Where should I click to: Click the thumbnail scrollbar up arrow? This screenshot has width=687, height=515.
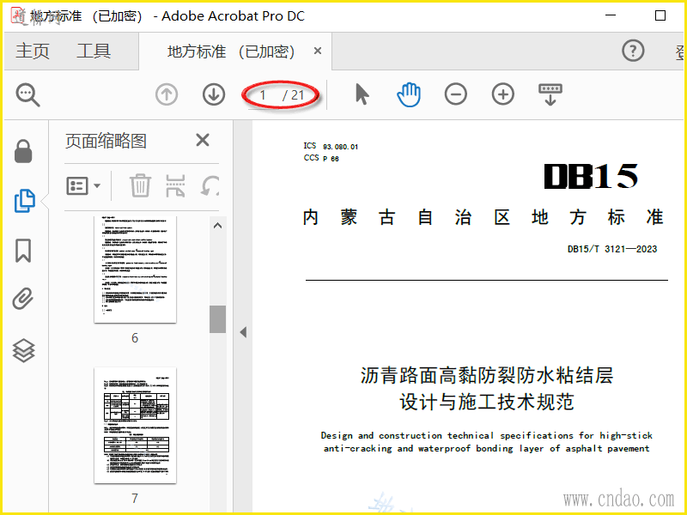[x=217, y=226]
